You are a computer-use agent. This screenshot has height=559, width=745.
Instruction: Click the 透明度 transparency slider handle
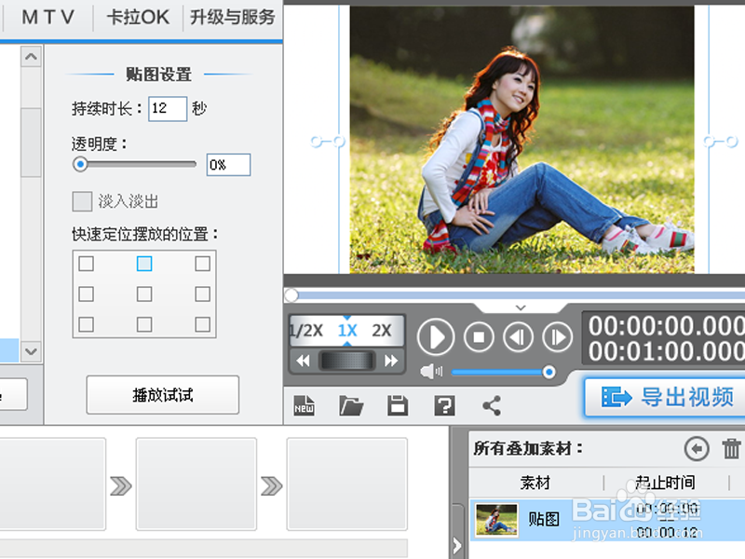[80, 165]
